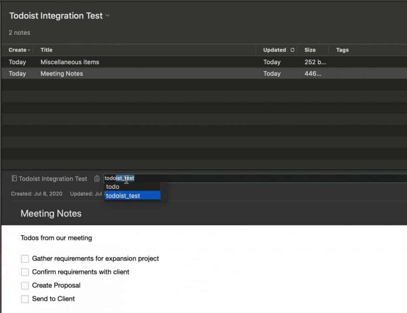Click the Created: Jul 8, 2020 date
This screenshot has width=407, height=313.
point(37,194)
